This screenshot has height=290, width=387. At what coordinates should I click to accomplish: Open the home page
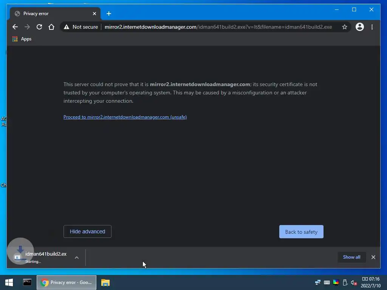tap(51, 27)
